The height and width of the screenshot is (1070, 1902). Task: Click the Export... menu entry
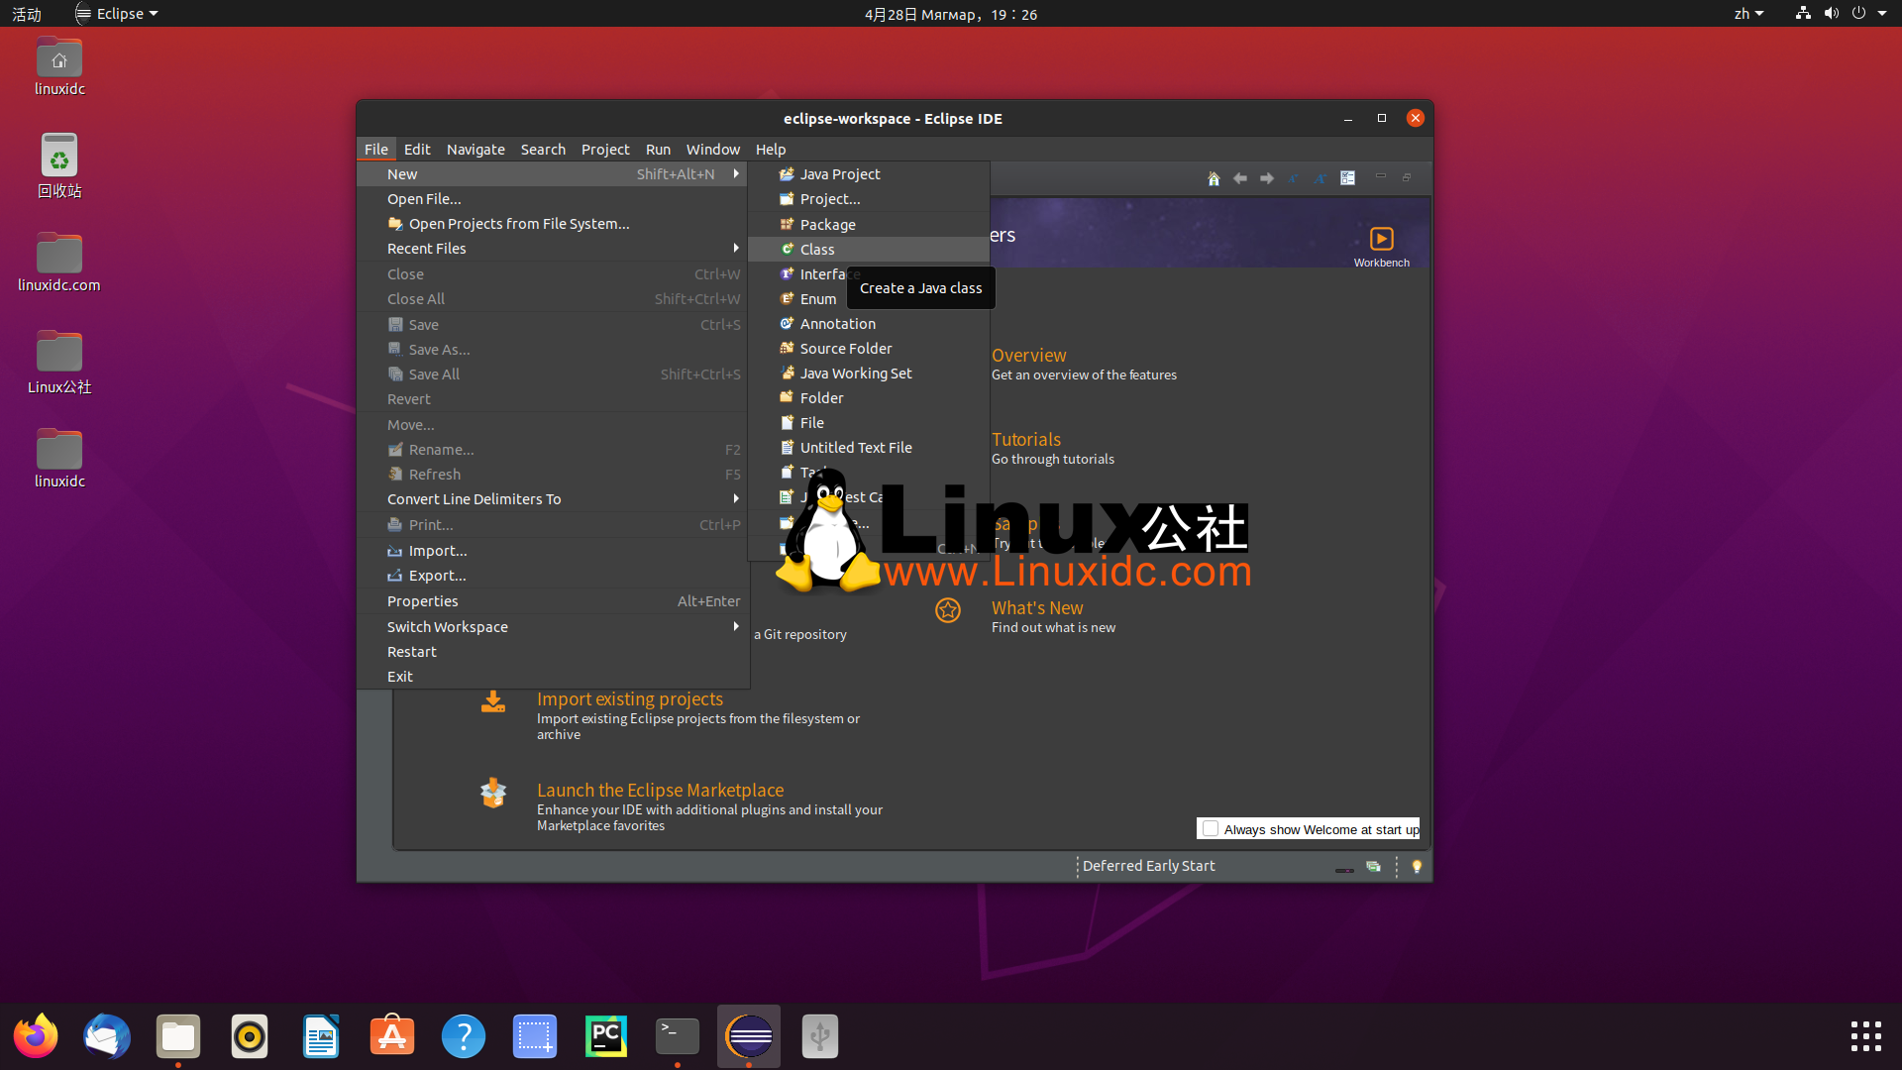click(553, 576)
